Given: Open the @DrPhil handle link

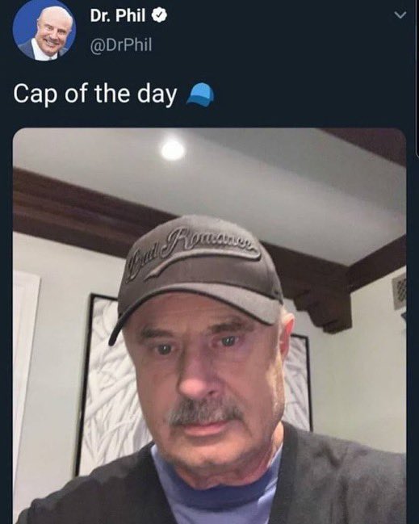Looking at the screenshot, I should pos(121,44).
